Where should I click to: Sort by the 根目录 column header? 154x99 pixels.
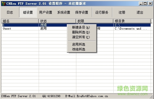click(x=132, y=21)
